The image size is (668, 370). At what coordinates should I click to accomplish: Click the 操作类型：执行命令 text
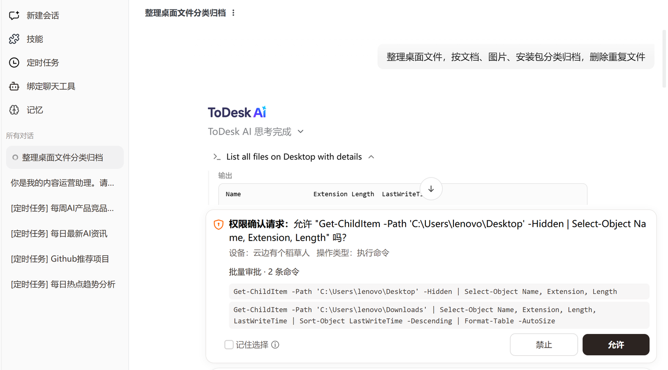[353, 253]
